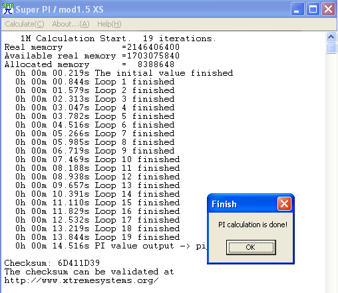Viewport: 338px width, 293px height.
Task: Click OK in the Finish dialog
Action: point(251,247)
